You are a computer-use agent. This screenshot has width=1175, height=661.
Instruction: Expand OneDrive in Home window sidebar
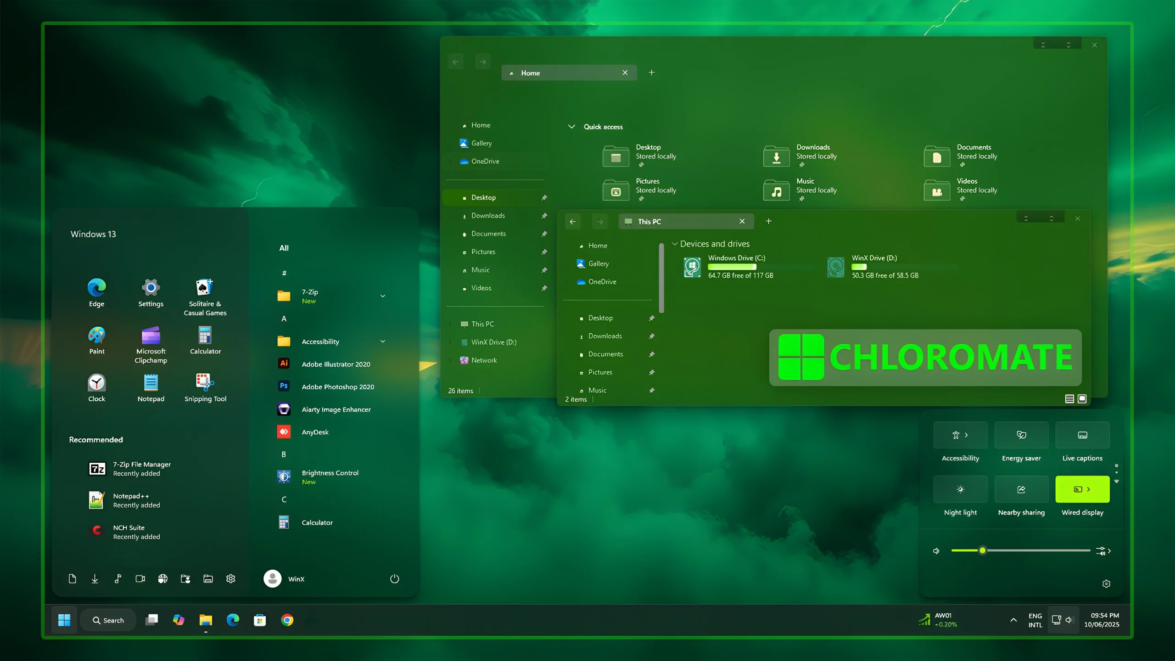pyautogui.click(x=450, y=161)
